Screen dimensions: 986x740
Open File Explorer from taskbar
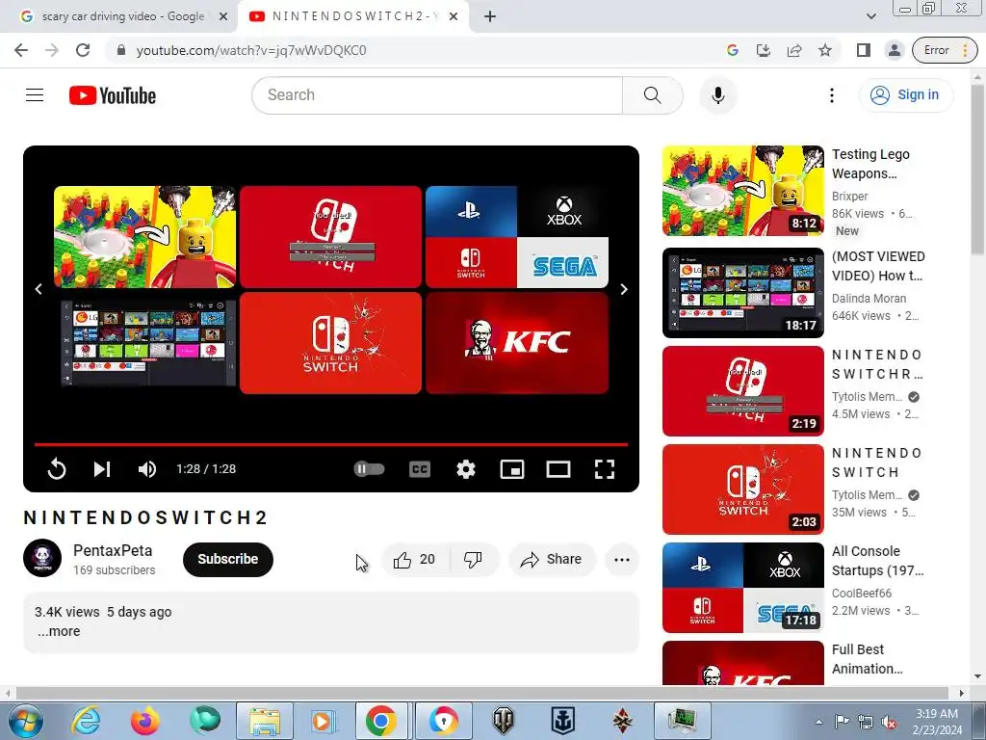pyautogui.click(x=265, y=721)
